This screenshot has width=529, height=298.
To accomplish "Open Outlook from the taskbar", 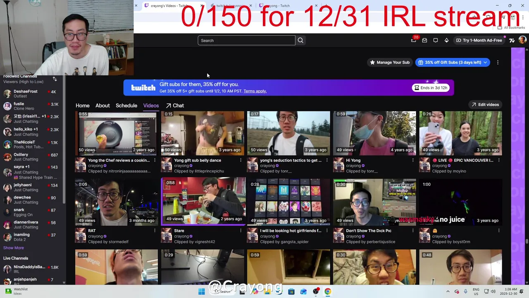I will pos(303,291).
